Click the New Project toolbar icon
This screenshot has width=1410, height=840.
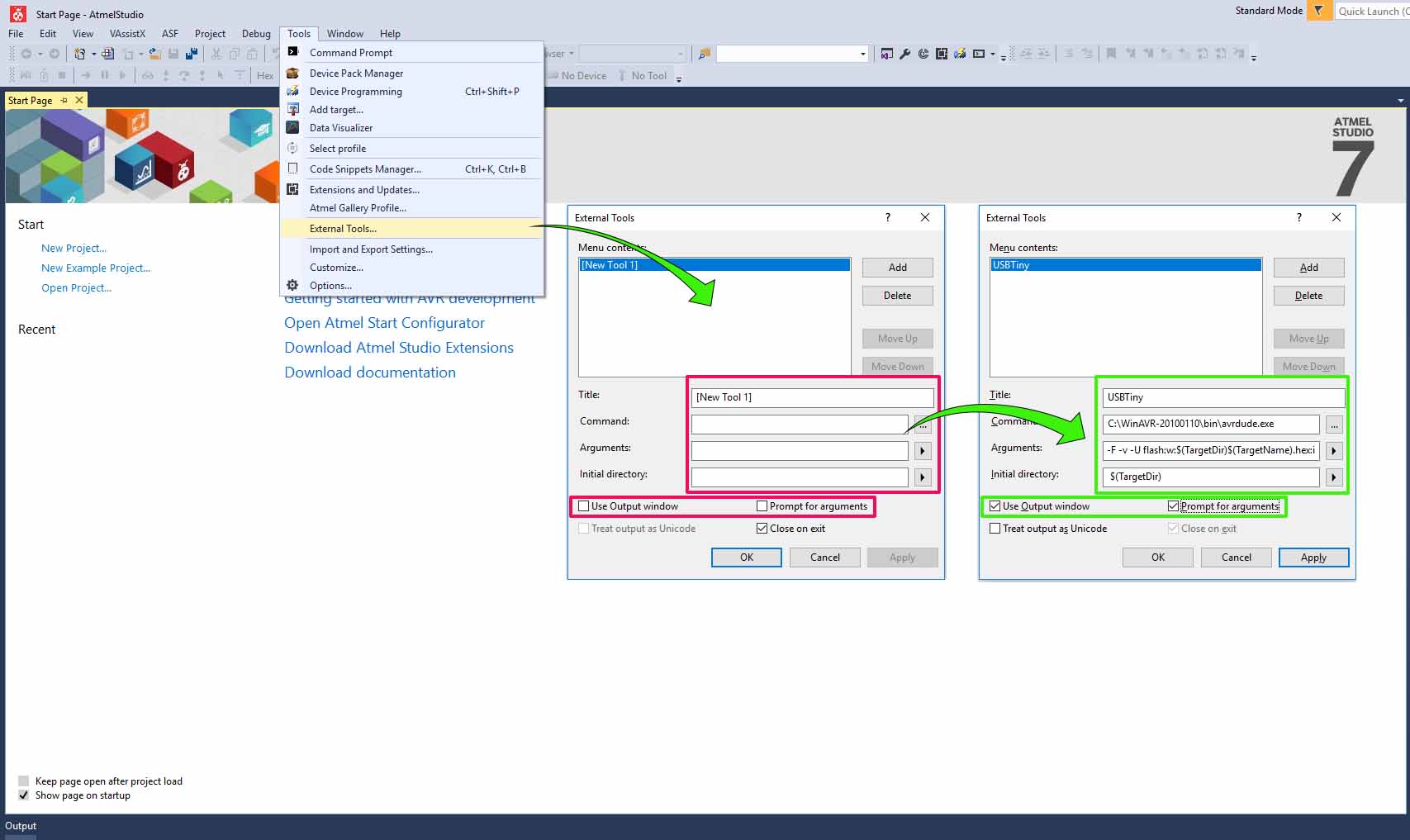tap(80, 54)
